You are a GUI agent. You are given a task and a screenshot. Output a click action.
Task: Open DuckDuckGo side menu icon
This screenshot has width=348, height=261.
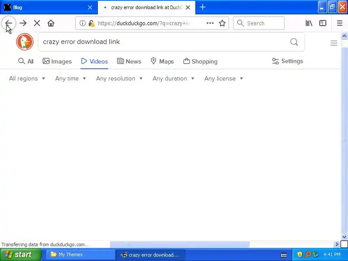[334, 43]
